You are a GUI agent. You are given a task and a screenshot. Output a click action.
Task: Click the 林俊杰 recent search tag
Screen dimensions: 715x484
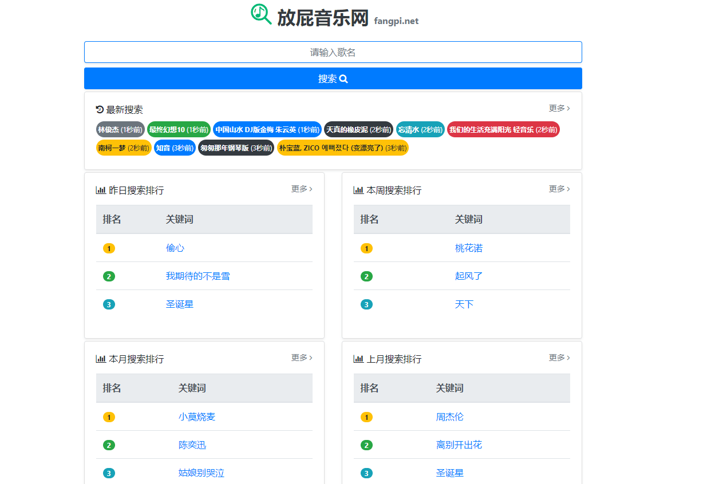click(120, 129)
